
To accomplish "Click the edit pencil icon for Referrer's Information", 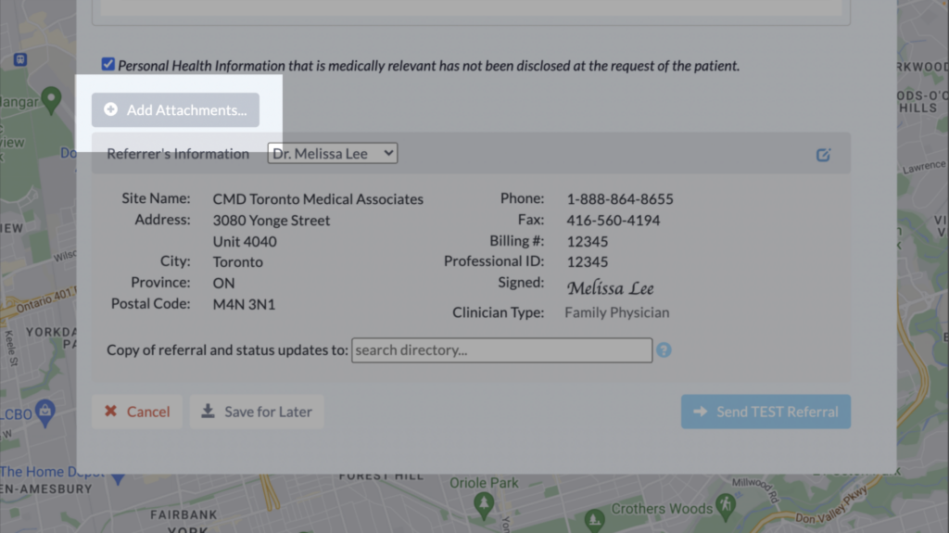I will coord(823,155).
